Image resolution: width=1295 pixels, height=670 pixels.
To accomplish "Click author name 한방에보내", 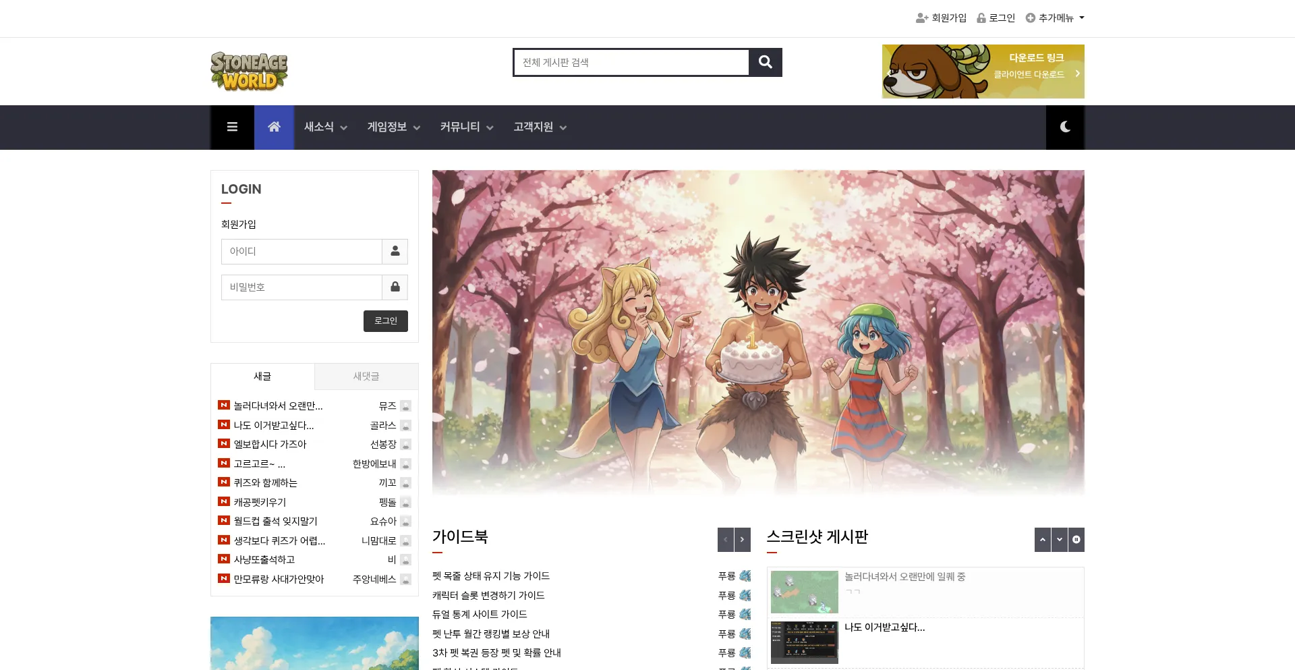I will pyautogui.click(x=374, y=464).
